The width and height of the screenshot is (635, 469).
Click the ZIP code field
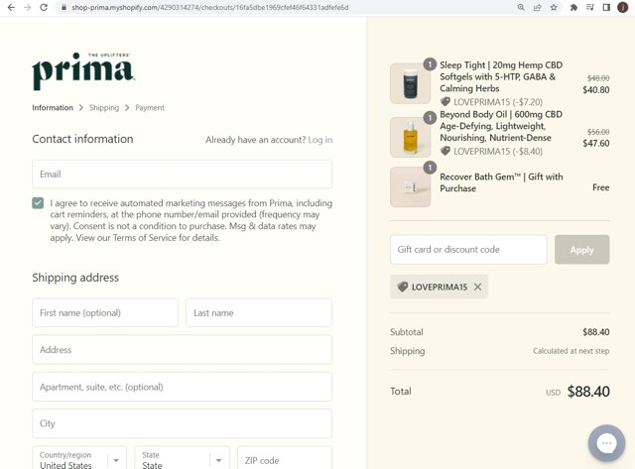pyautogui.click(x=285, y=460)
